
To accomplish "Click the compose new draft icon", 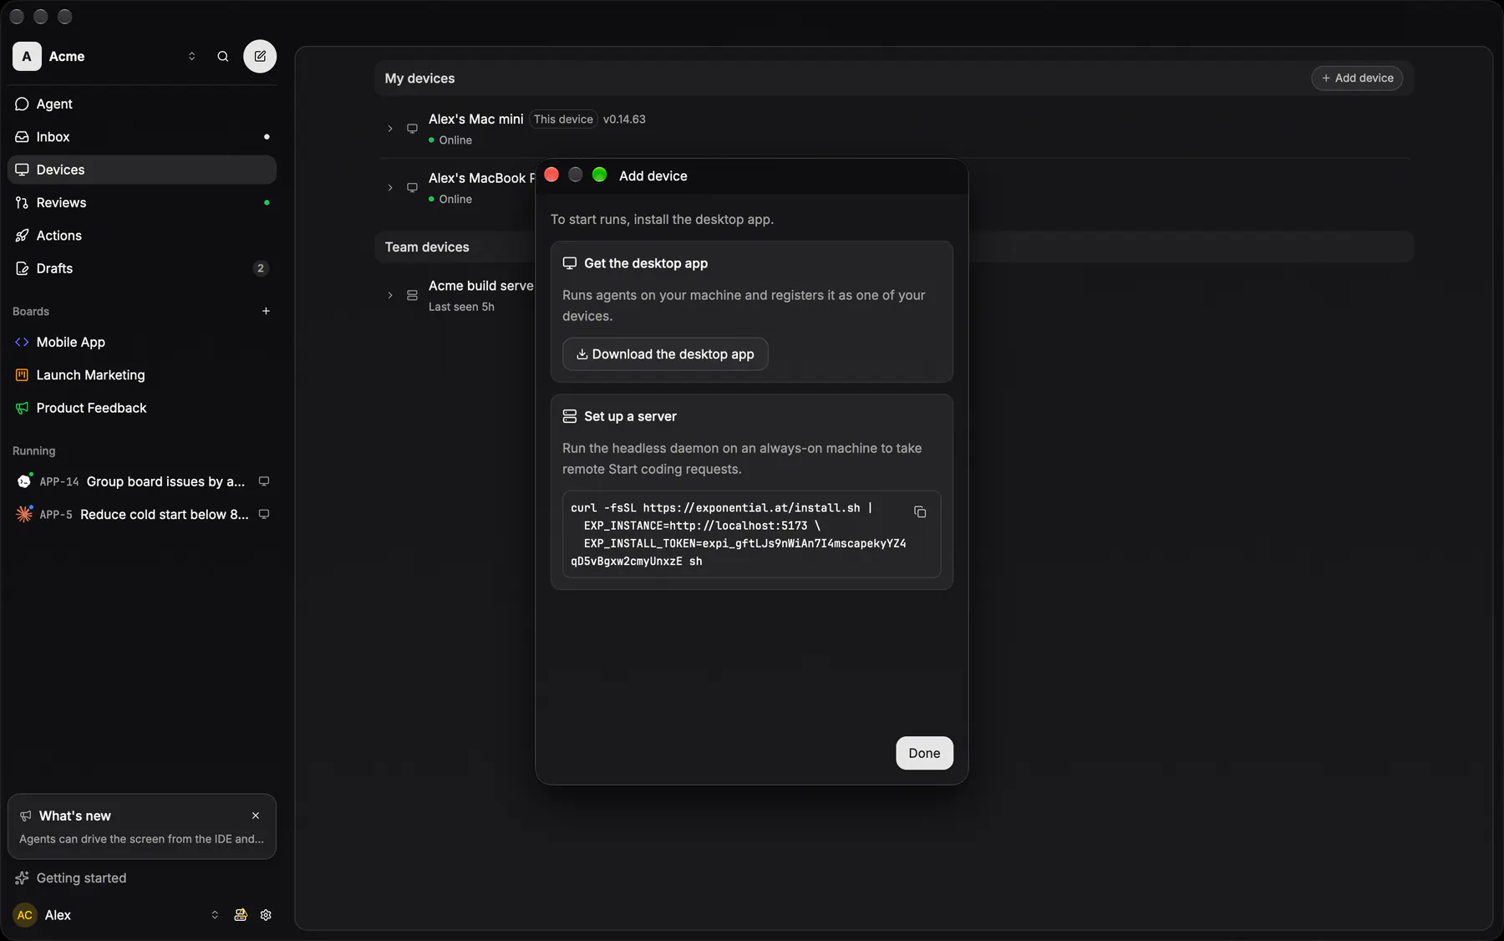I will [260, 56].
